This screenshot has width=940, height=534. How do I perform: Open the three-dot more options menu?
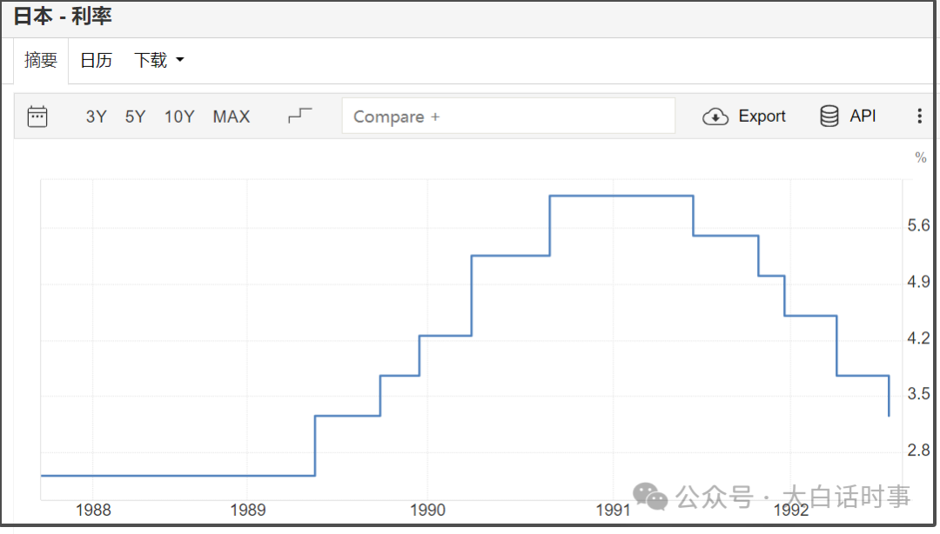919,117
